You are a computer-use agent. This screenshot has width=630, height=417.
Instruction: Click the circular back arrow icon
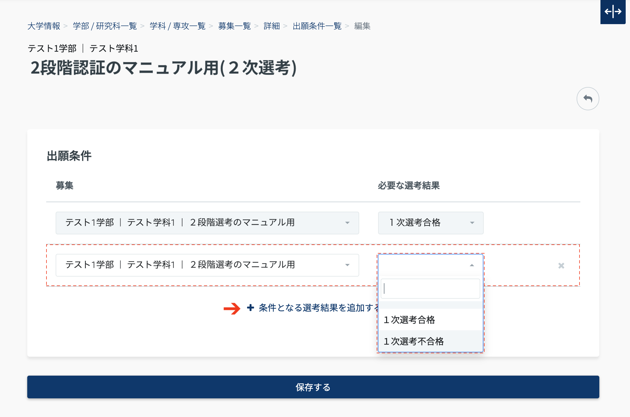pyautogui.click(x=588, y=99)
